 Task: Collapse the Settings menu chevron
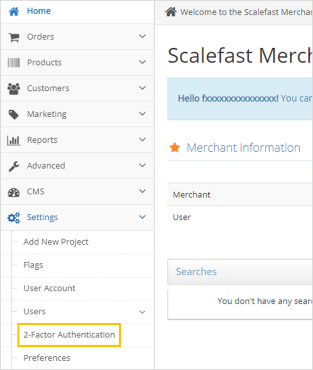(142, 217)
